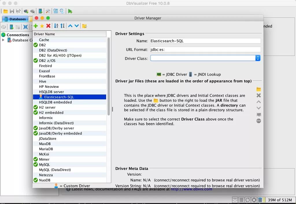Click the Driver Name column header
Screen dimensions: 296x204
click(x=69, y=34)
